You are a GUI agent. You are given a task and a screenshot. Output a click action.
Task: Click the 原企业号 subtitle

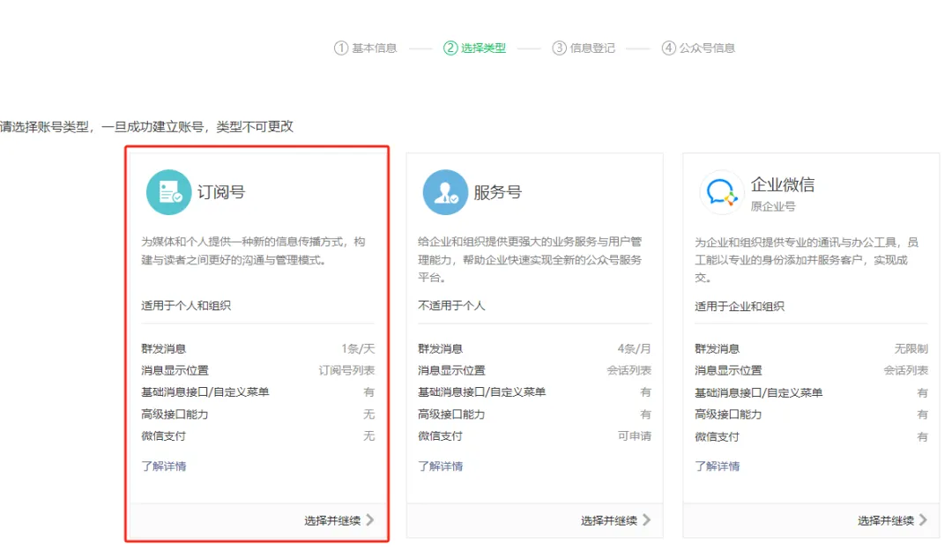click(773, 206)
